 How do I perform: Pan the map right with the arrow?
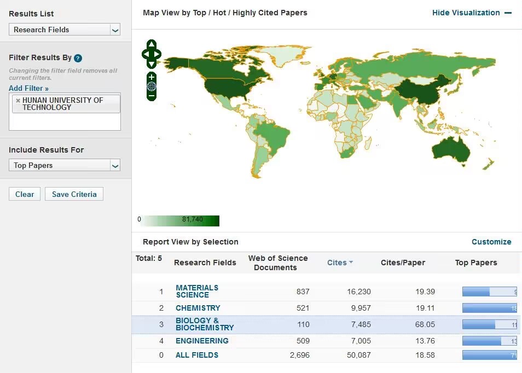click(x=158, y=54)
